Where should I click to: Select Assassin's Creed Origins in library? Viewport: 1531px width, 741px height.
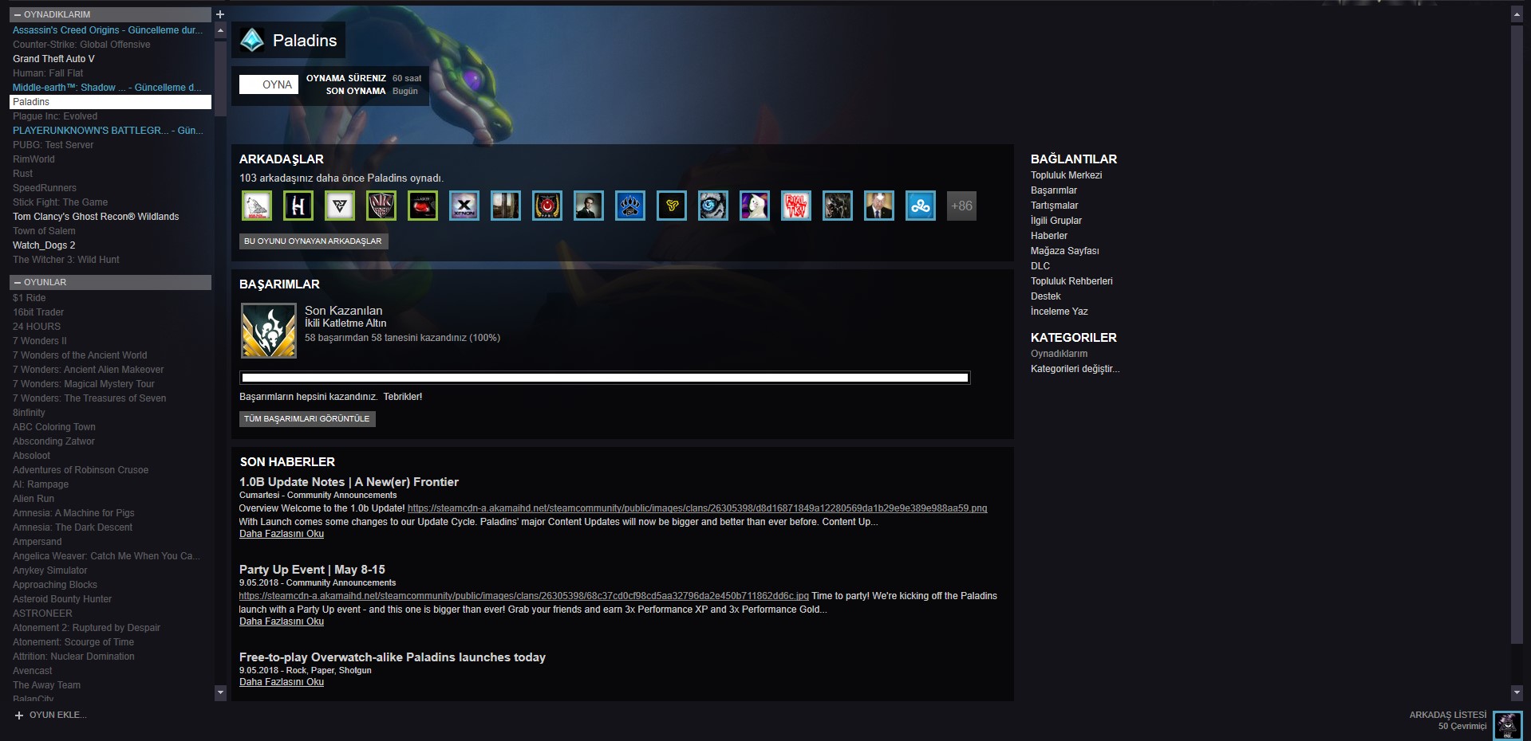click(110, 30)
